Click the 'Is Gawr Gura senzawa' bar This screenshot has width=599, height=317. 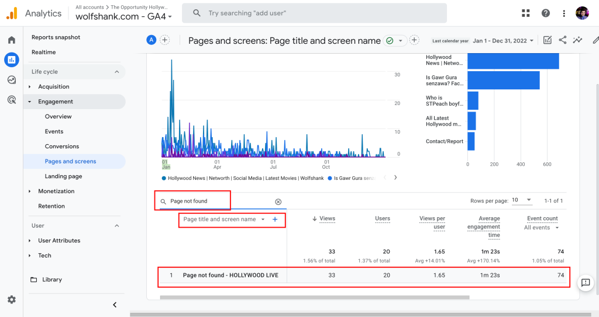coord(504,81)
